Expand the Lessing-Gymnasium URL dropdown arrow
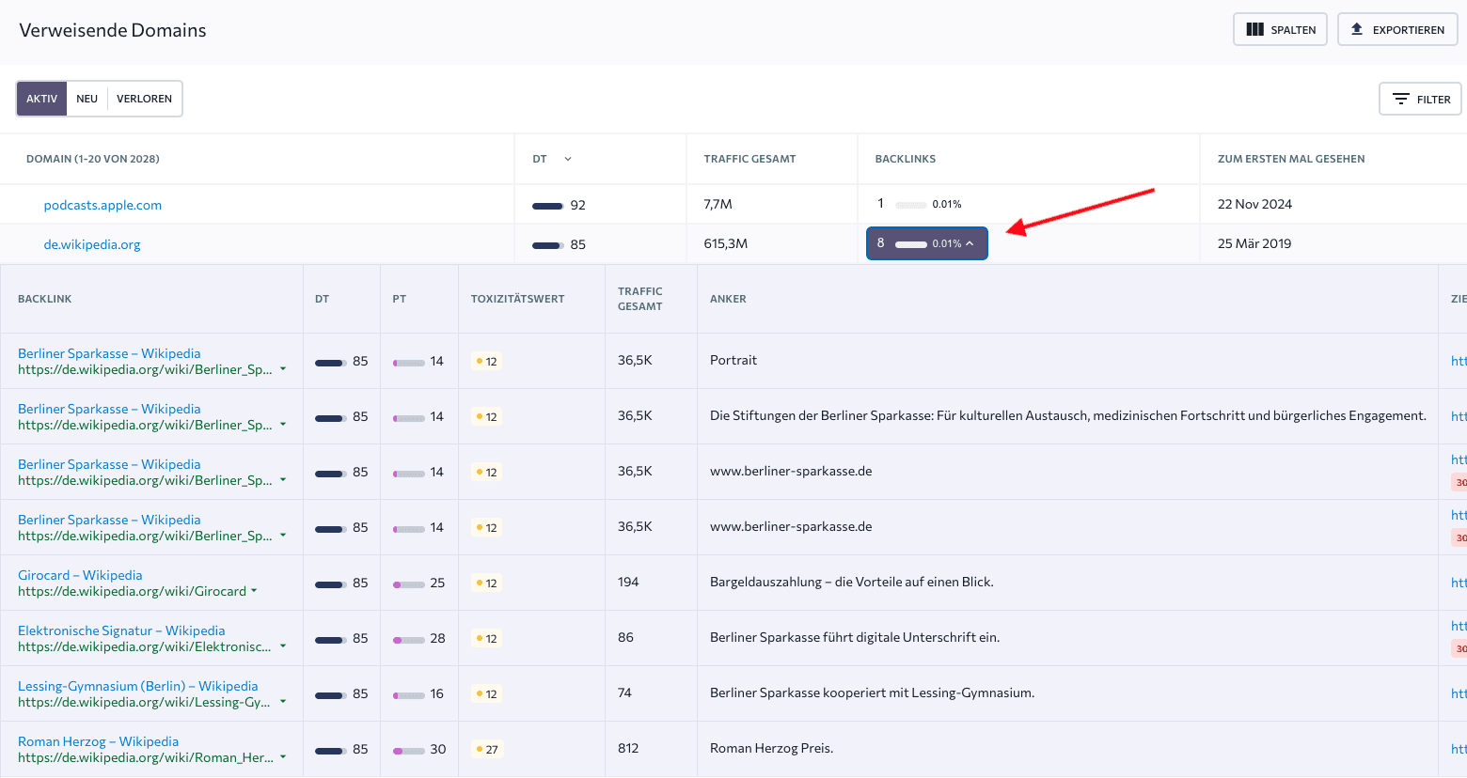The width and height of the screenshot is (1467, 778). click(283, 702)
